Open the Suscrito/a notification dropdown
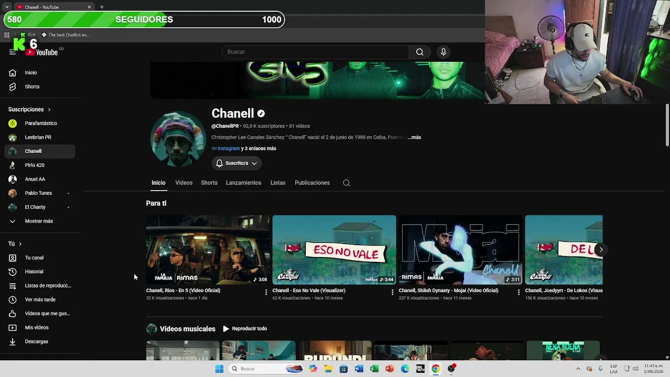 pos(237,163)
